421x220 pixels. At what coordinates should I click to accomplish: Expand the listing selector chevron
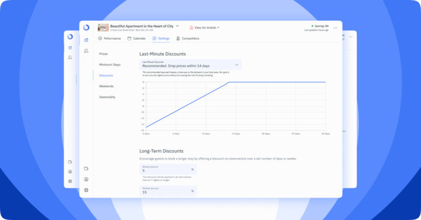(x=178, y=26)
